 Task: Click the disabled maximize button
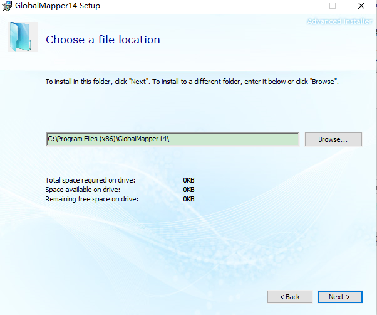coord(333,6)
